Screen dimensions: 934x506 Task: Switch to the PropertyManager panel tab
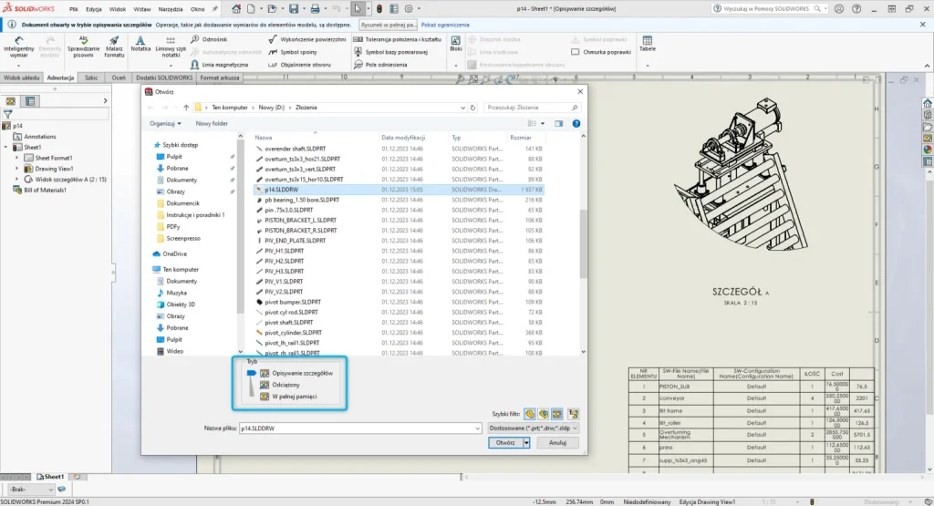(30, 101)
